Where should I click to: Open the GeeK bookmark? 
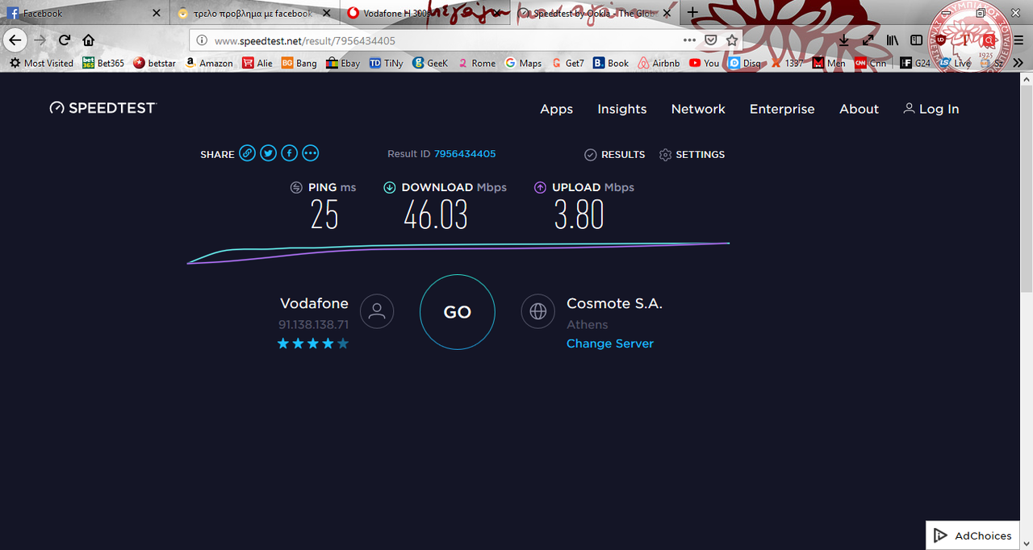click(x=430, y=63)
